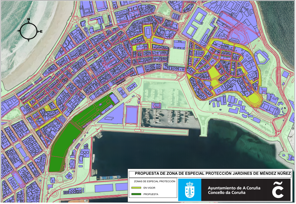Screen dimensions: 296x204
Task: Click the Ayuntamiento de A Coruña text
Action: click(x=234, y=188)
